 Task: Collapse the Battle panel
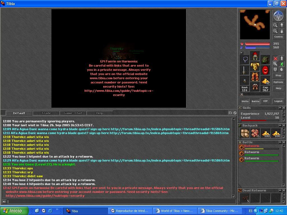click(280, 142)
